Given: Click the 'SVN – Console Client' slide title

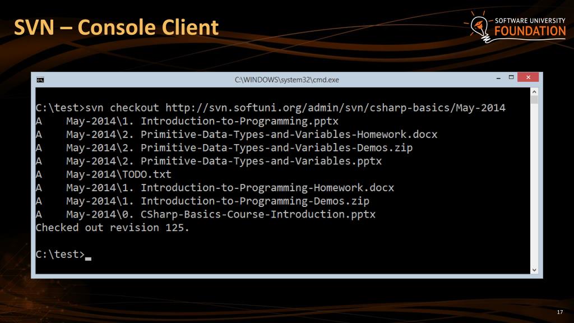Looking at the screenshot, I should pos(116,27).
